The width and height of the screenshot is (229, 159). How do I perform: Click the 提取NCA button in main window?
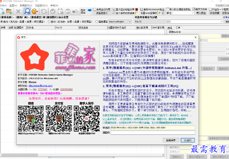tap(177, 157)
